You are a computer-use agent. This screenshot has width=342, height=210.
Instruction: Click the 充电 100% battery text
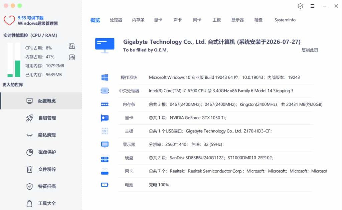pos(159,185)
